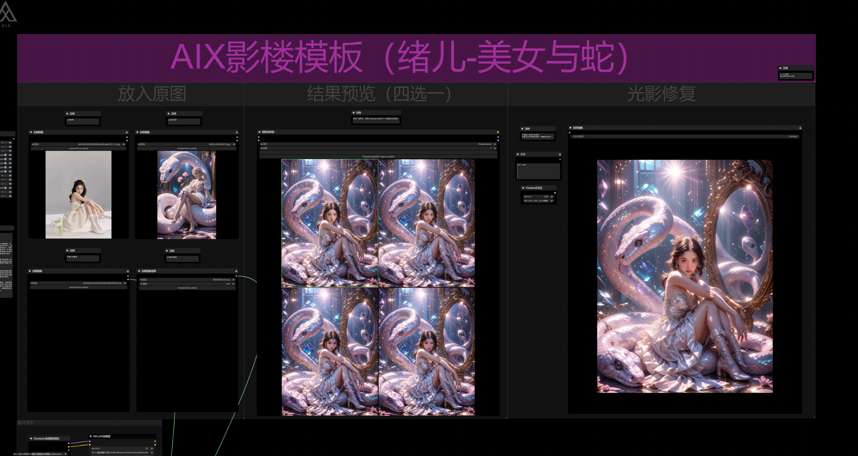Click the note text above the image selector node
The height and width of the screenshot is (456, 858).
[x=376, y=118]
